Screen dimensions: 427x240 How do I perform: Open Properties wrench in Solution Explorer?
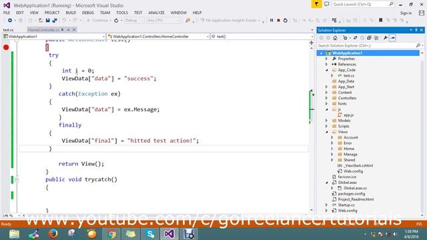click(386, 38)
